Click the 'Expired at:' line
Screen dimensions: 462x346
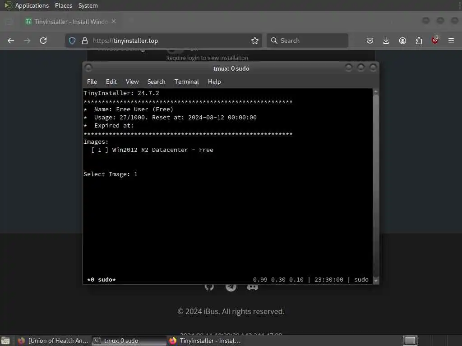pos(114,126)
